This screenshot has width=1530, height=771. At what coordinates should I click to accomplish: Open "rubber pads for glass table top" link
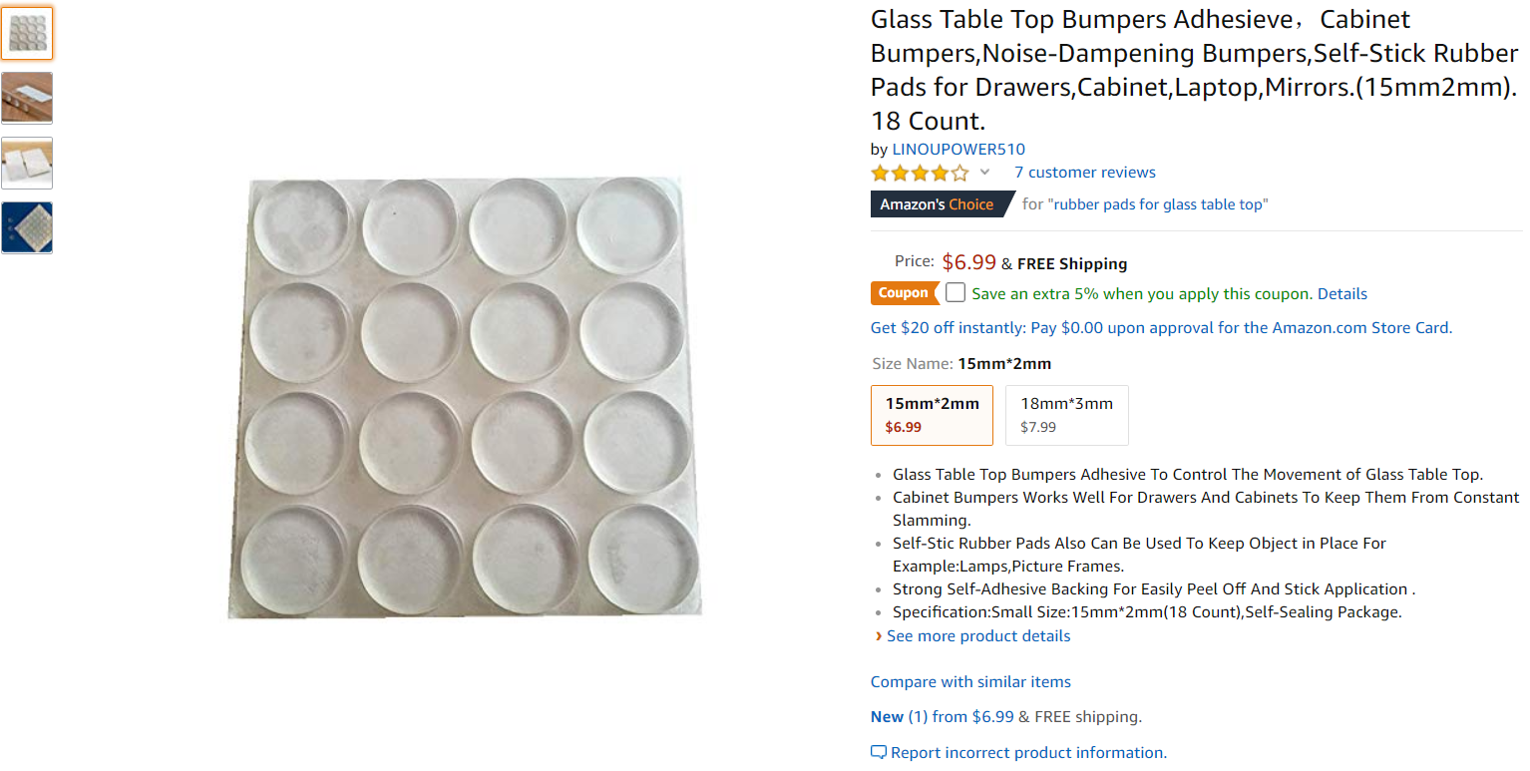pos(1157,204)
